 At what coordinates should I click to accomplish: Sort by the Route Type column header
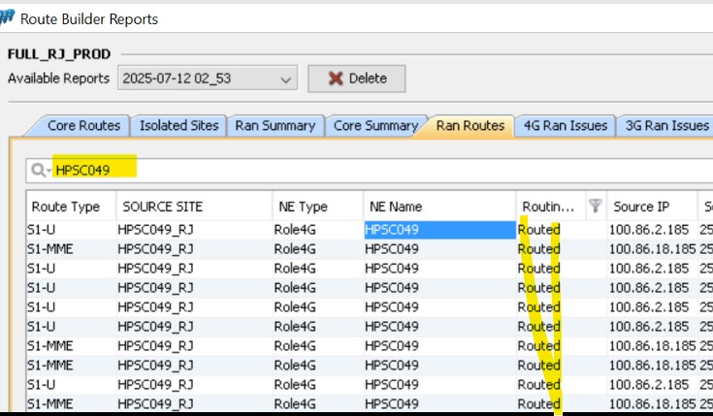[x=66, y=207]
